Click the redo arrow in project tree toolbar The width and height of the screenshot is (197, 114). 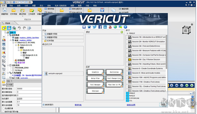[24, 28]
